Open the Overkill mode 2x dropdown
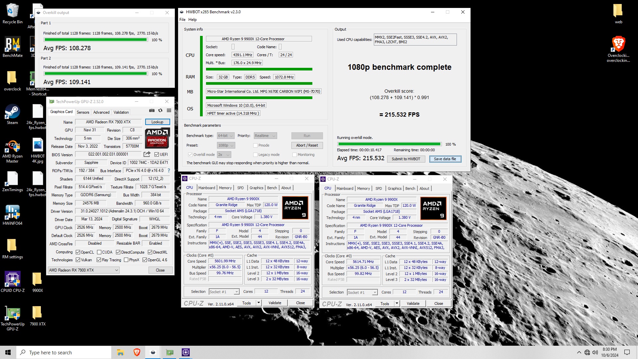The width and height of the screenshot is (638, 359). point(224,155)
